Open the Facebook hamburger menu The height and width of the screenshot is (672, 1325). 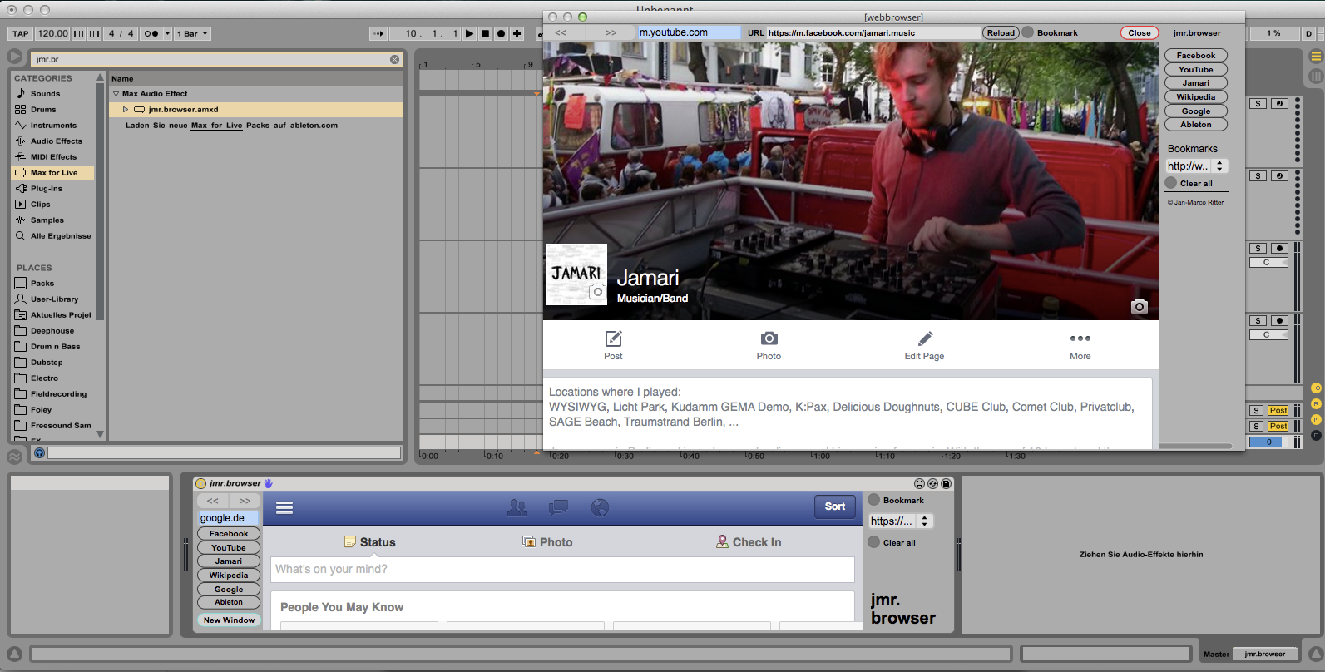(x=284, y=507)
